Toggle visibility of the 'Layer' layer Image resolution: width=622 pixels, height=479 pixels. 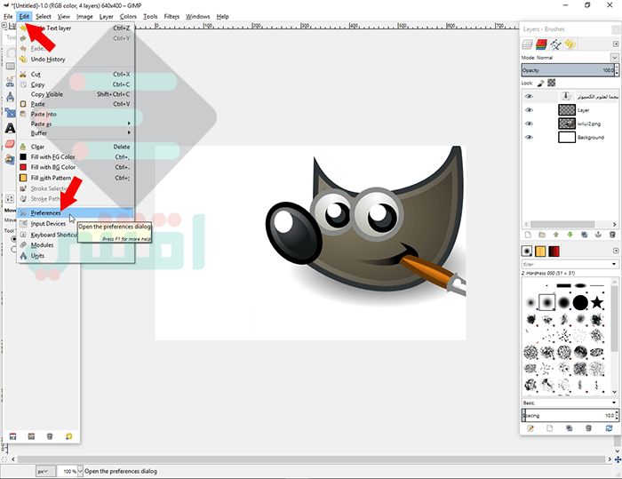click(529, 110)
